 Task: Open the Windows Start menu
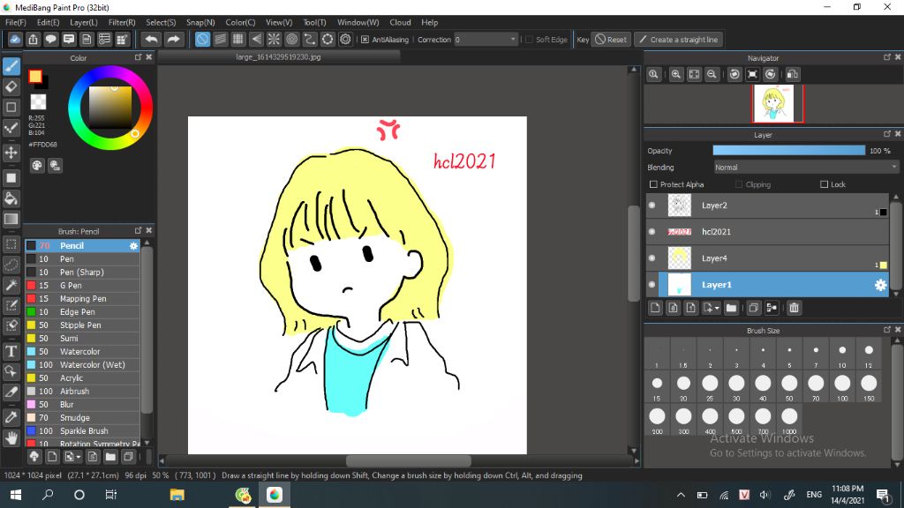(16, 495)
